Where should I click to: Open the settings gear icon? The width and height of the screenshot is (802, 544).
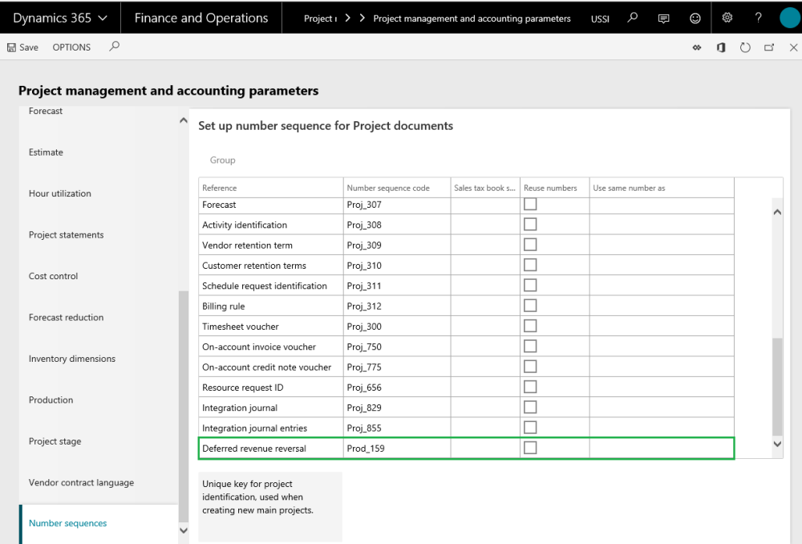click(727, 18)
